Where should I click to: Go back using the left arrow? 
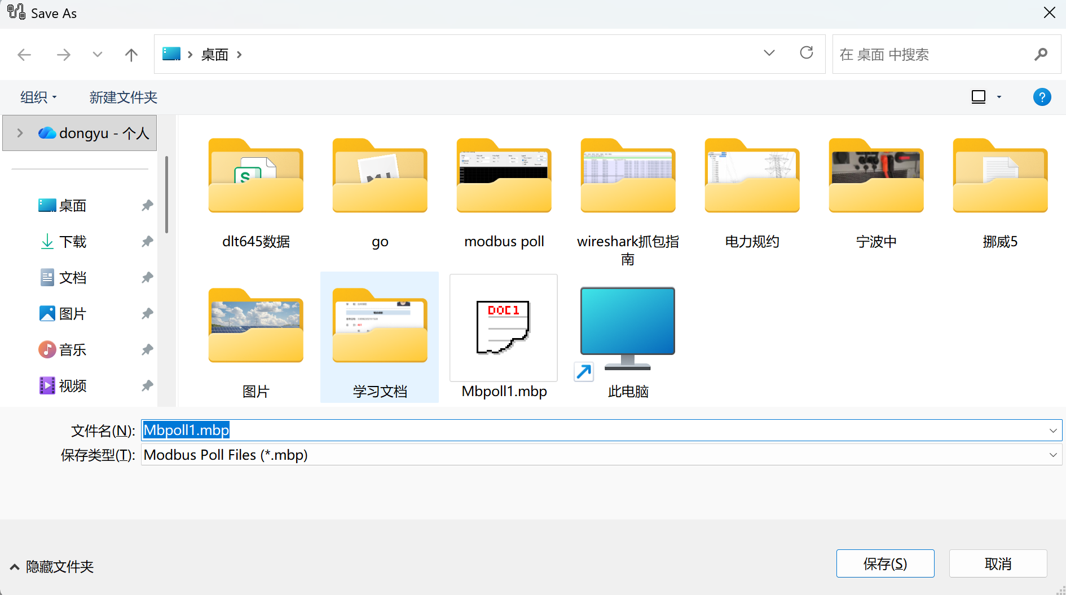pos(24,55)
